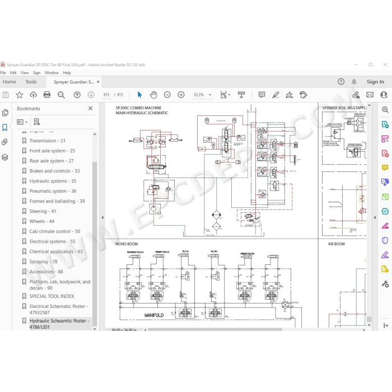Go to next page arrow icon
The height and width of the screenshot is (392, 392).
pos(91,95)
